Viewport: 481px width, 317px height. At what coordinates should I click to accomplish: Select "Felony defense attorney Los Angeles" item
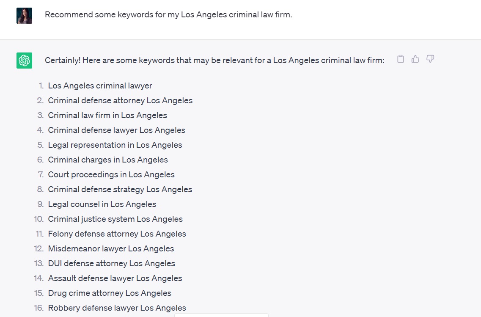pyautogui.click(x=117, y=234)
